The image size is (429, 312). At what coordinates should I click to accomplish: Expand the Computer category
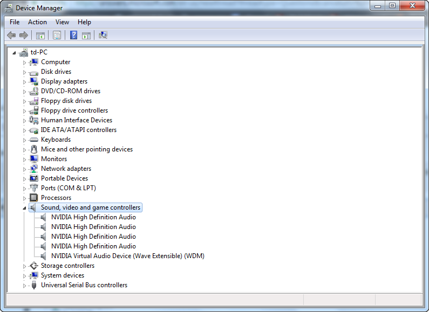tap(24, 63)
